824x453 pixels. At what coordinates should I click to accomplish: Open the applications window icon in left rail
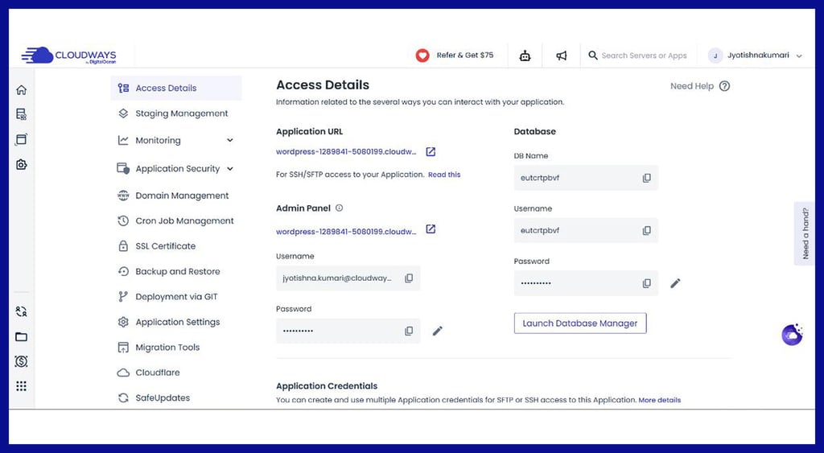point(21,139)
